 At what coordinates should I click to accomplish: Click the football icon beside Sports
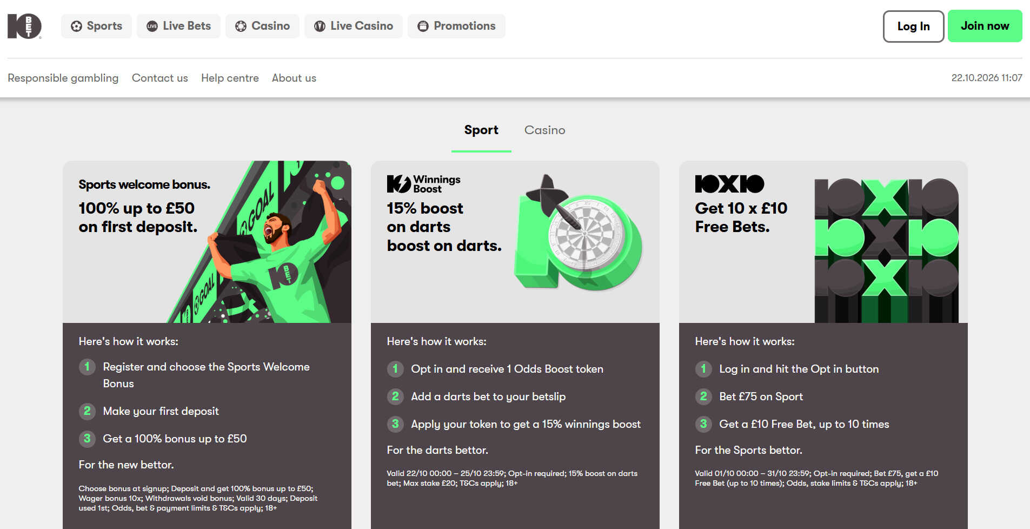tap(77, 26)
